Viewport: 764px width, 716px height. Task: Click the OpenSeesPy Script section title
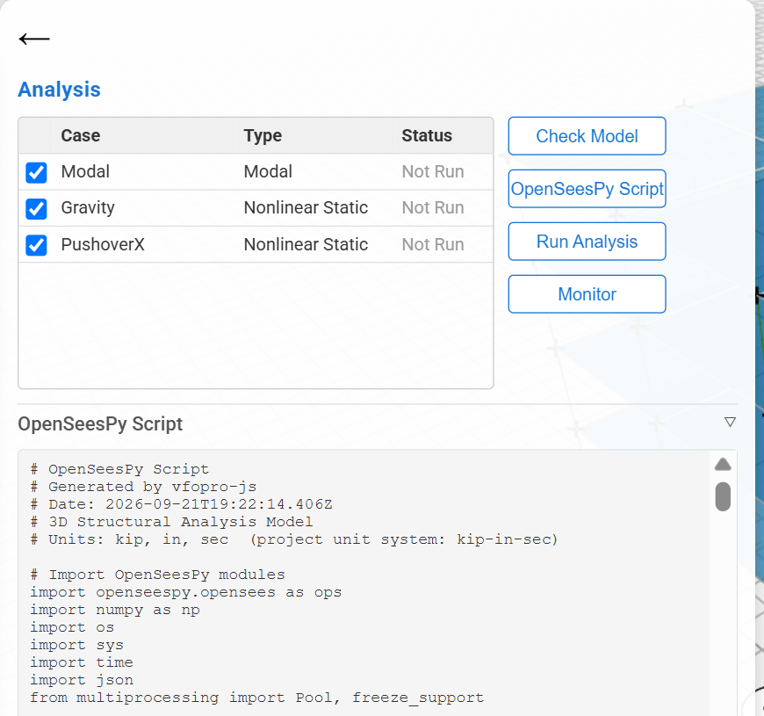100,424
